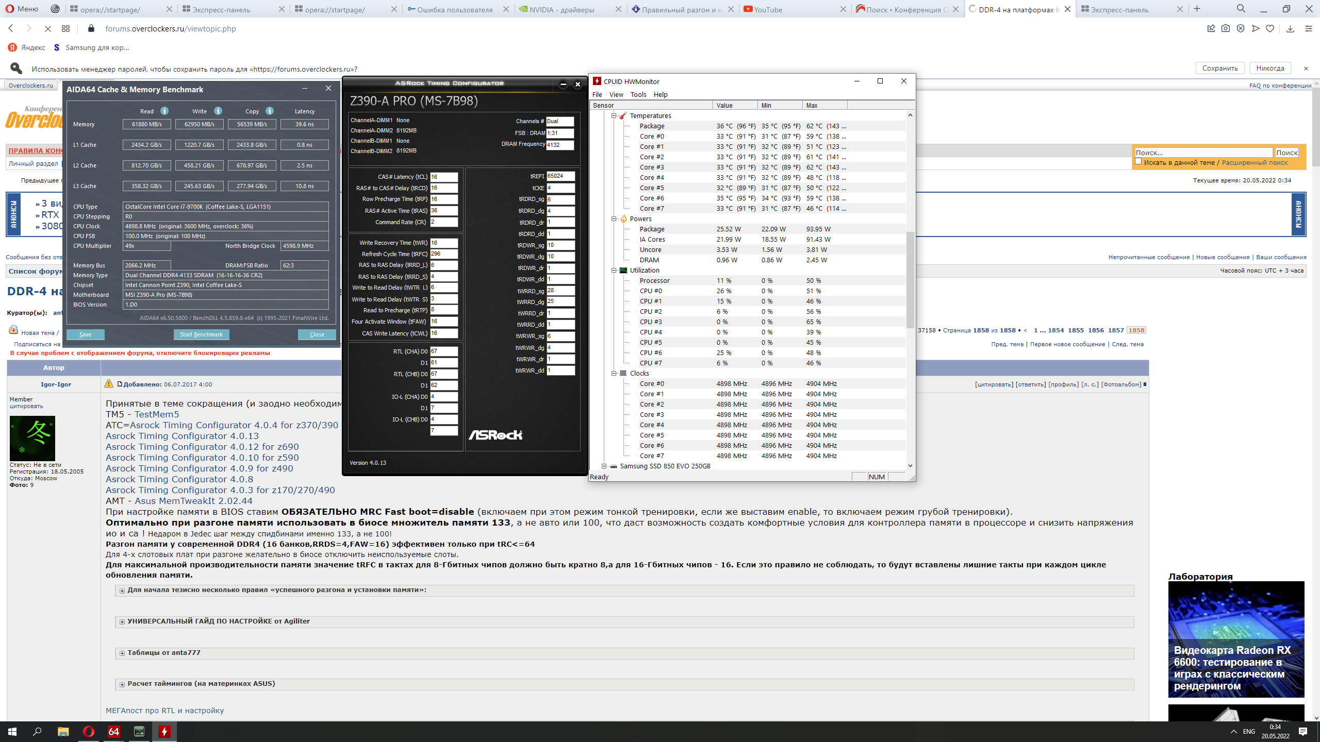Open Easy Setup sliders icon
1320x742 pixels.
(x=1308, y=29)
